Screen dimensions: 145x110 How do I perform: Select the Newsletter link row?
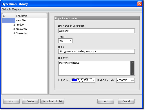click(x=25, y=33)
